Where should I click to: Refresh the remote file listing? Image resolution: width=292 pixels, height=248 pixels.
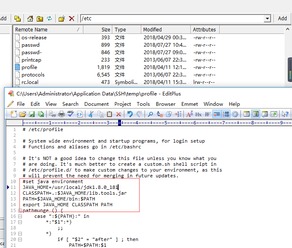(49, 19)
